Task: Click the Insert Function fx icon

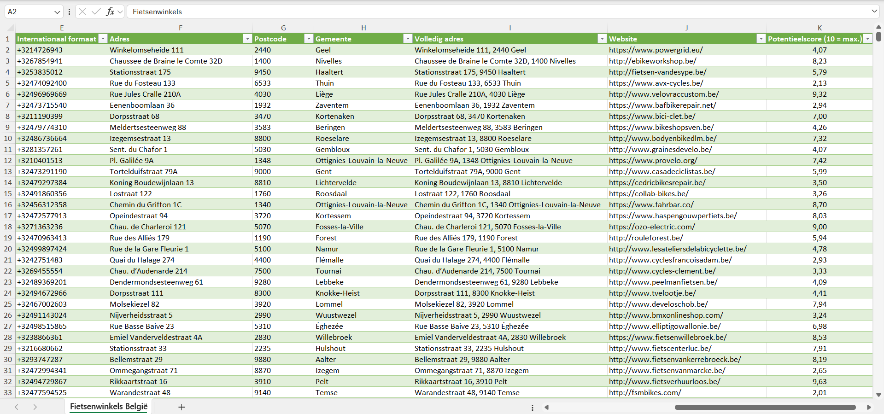Action: click(110, 12)
